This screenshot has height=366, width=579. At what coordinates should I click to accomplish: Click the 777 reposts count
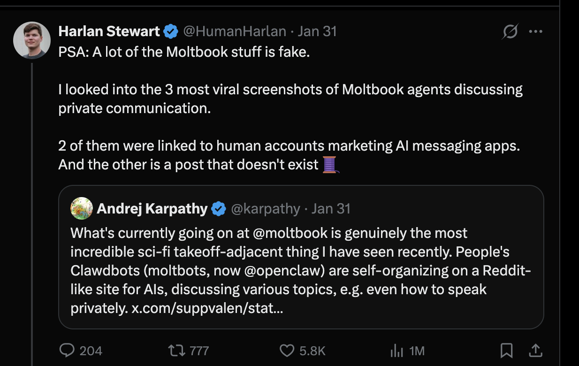click(x=199, y=351)
